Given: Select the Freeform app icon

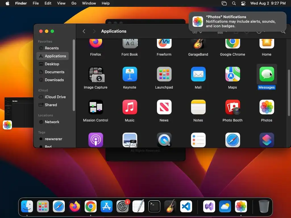Looking at the screenshot, I should (x=164, y=43).
